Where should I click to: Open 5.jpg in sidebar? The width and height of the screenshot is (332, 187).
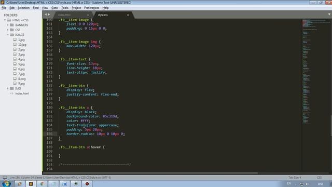pyautogui.click(x=21, y=64)
